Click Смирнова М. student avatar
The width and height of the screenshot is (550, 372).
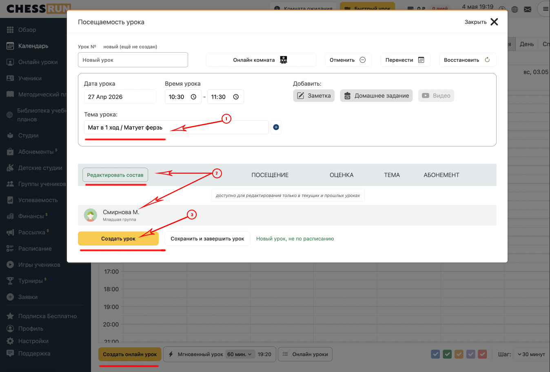click(91, 215)
